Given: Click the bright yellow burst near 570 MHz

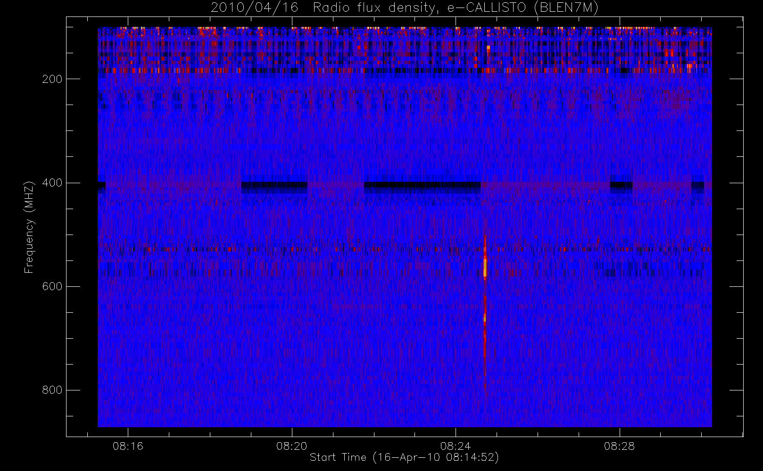Looking at the screenshot, I should tap(485, 267).
